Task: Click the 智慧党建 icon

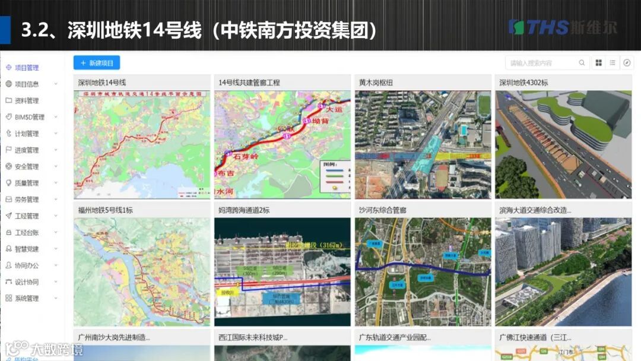Action: point(8,249)
